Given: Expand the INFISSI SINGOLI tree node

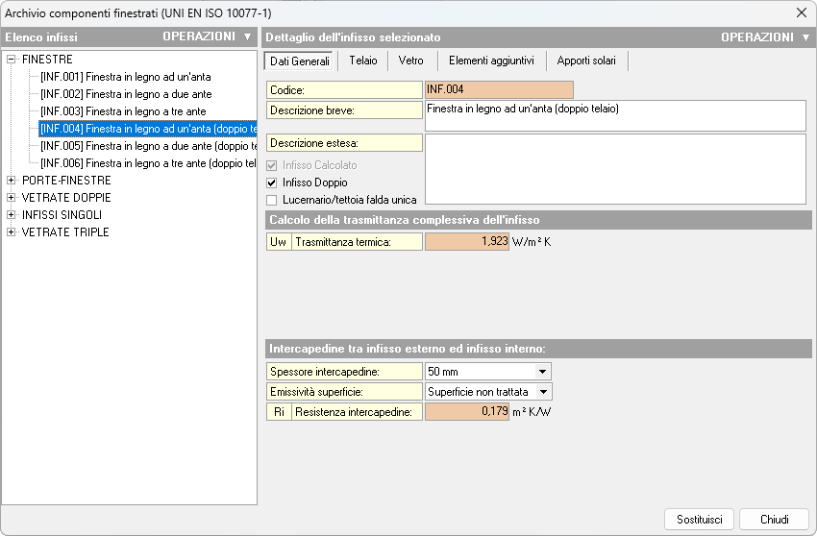Looking at the screenshot, I should [12, 215].
